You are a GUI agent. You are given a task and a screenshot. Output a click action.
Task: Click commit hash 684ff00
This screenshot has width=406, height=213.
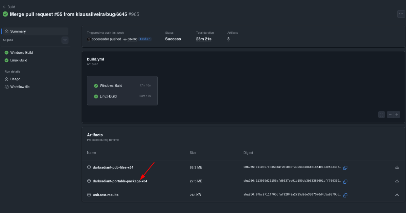pos(132,39)
